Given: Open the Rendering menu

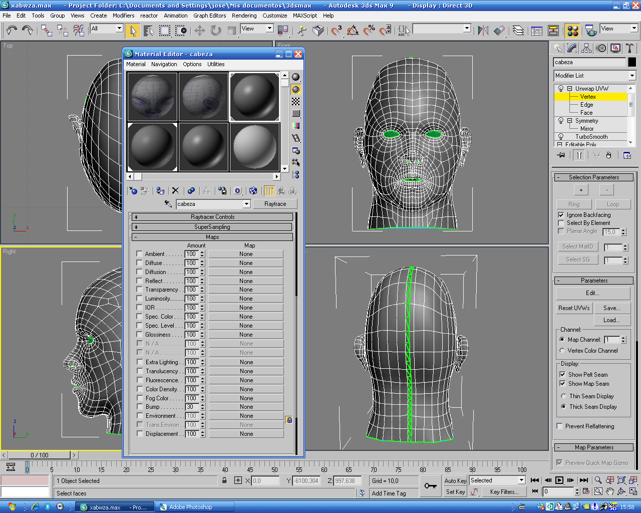Looking at the screenshot, I should pyautogui.click(x=244, y=16).
